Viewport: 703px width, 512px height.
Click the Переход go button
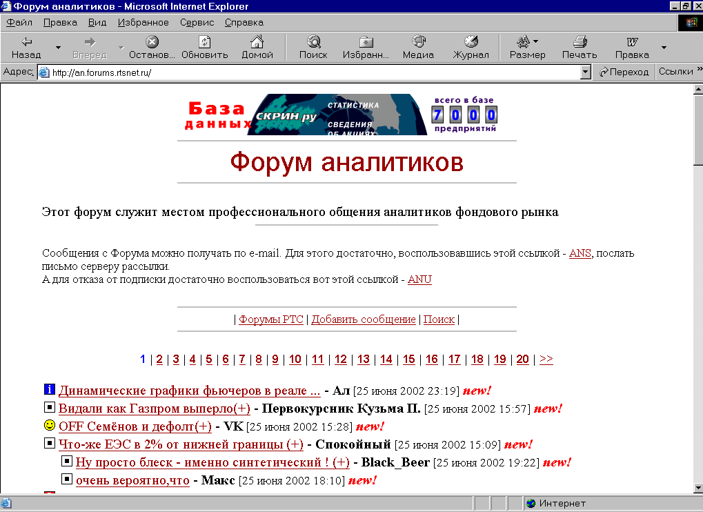624,72
